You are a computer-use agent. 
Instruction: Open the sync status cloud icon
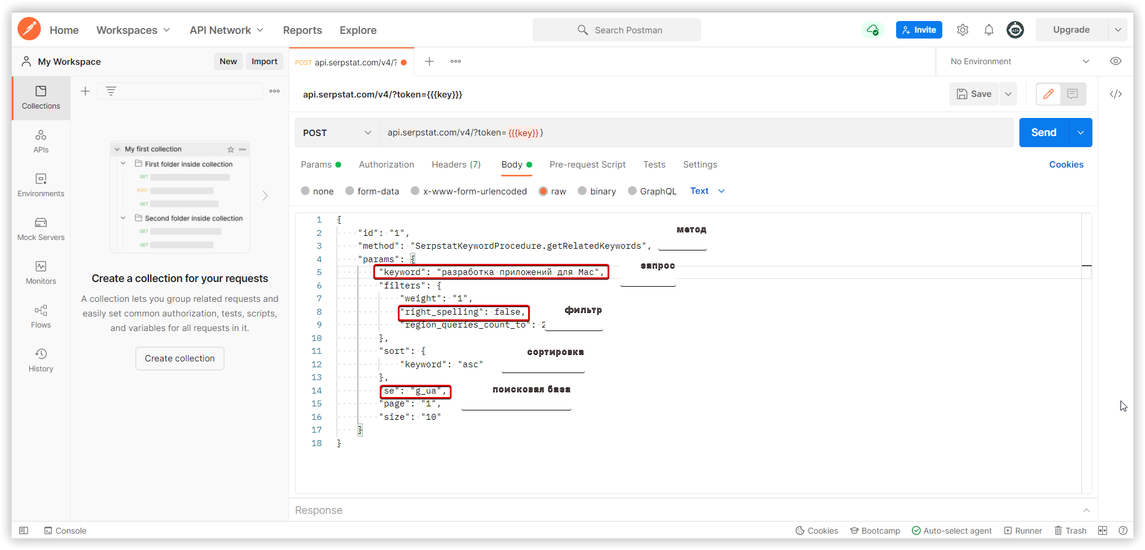[x=872, y=30]
